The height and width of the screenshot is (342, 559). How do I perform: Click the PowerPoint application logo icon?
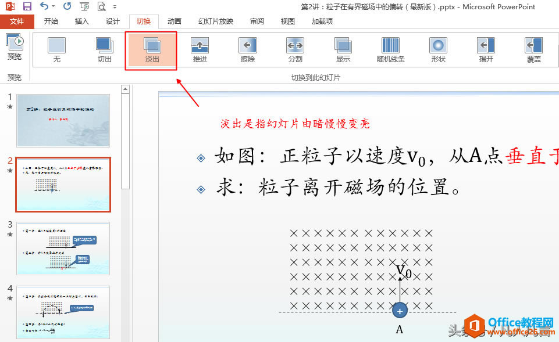coord(10,6)
